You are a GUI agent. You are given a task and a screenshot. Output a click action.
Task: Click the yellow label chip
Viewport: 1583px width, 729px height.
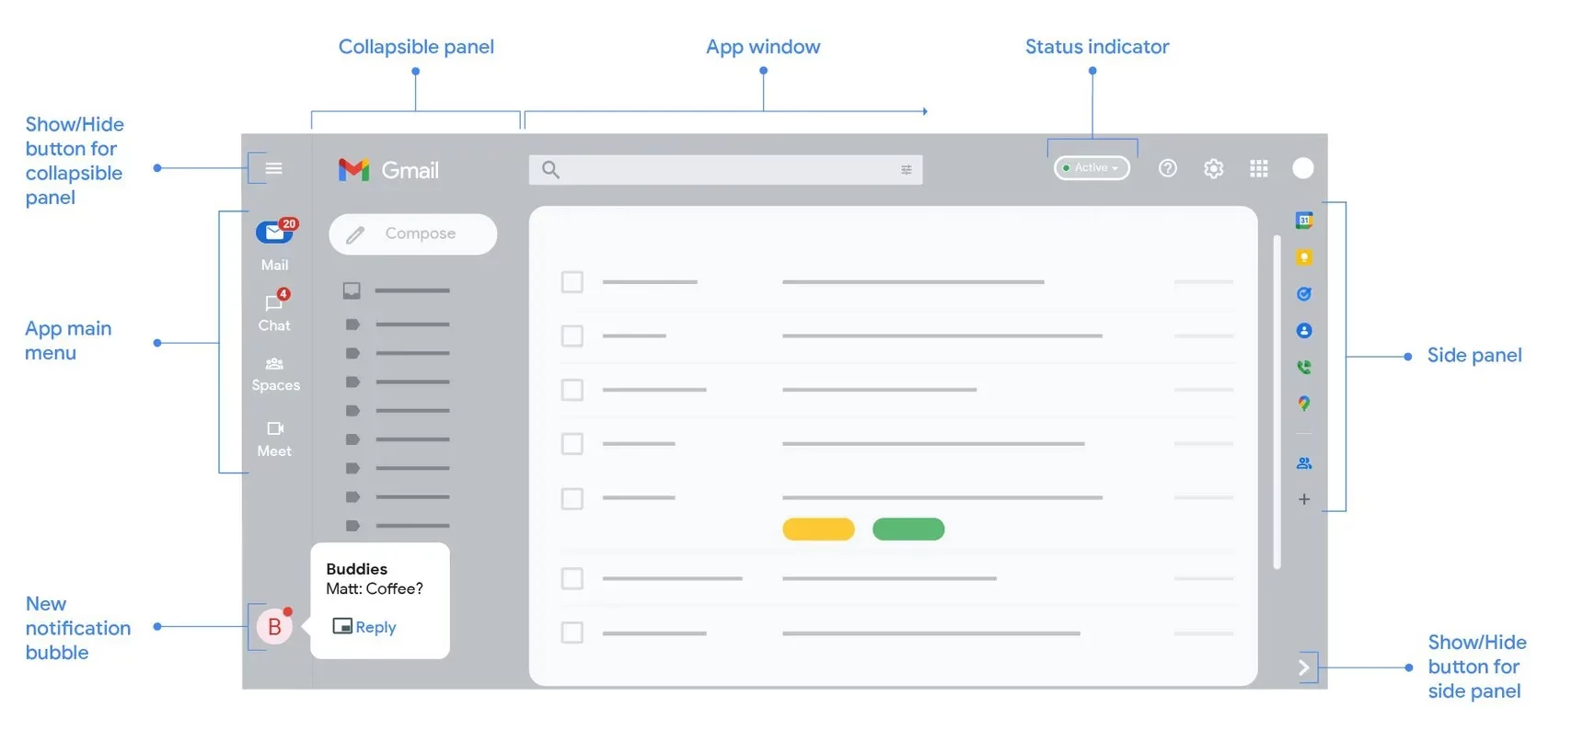coord(818,530)
